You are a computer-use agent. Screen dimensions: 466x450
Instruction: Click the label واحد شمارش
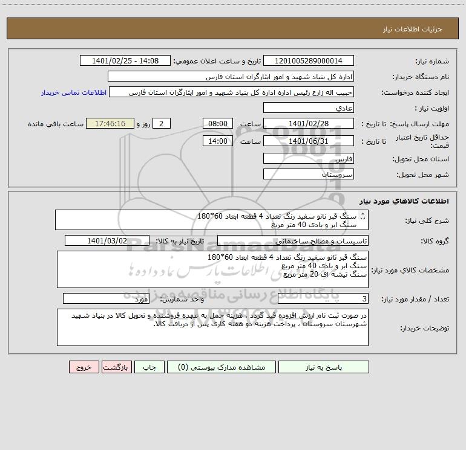182,300
